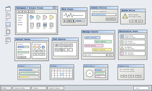Click Next in Install Utility
The height and width of the screenshot is (91, 152).
tap(113, 19)
